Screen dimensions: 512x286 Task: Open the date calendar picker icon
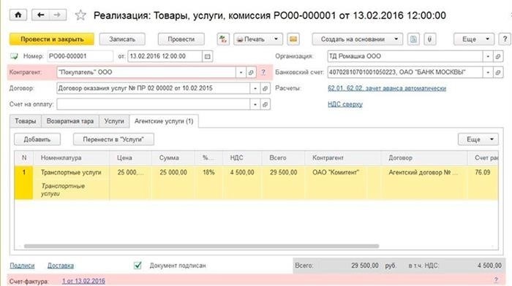[x=207, y=56]
